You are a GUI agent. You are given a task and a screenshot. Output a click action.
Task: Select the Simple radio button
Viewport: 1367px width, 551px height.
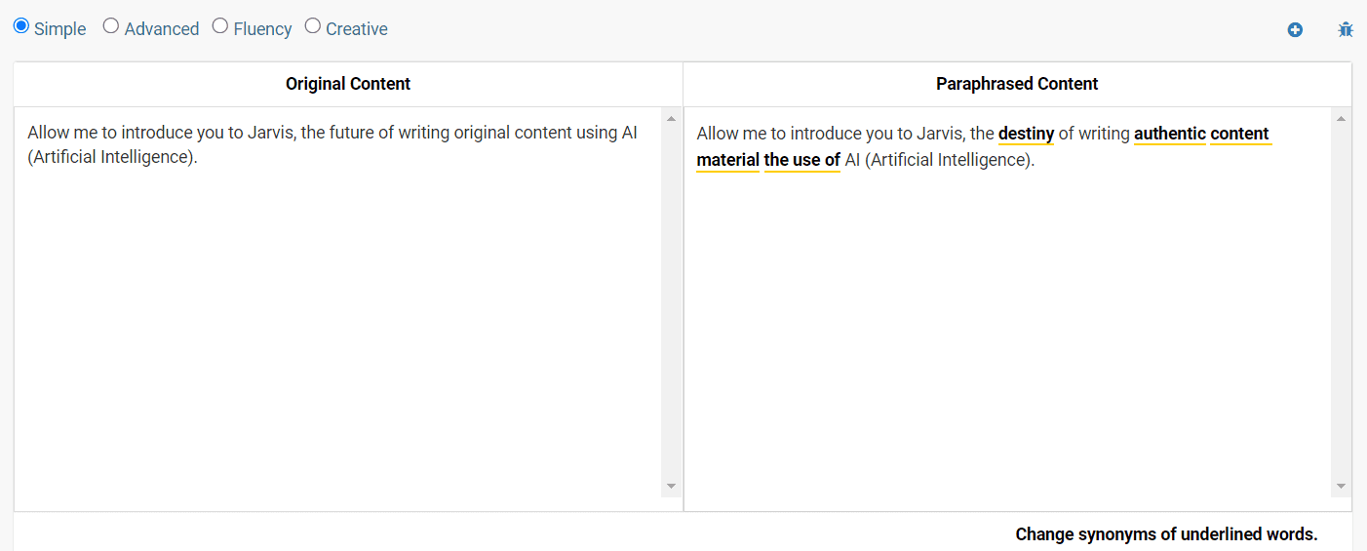pyautogui.click(x=21, y=26)
